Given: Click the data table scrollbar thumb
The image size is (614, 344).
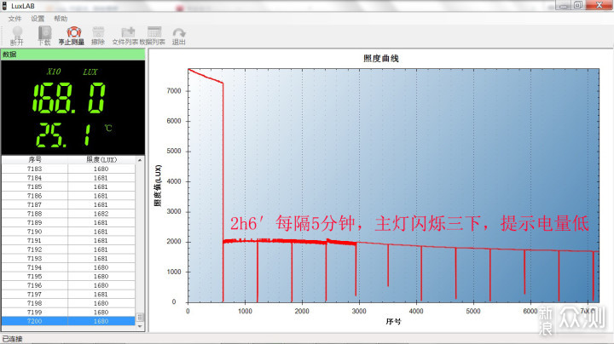Looking at the screenshot, I should pos(140,317).
